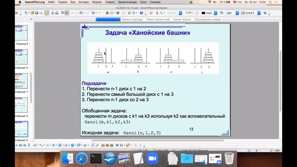Click the Edit File icon
This screenshot has width=297, height=167.
[47, 13]
